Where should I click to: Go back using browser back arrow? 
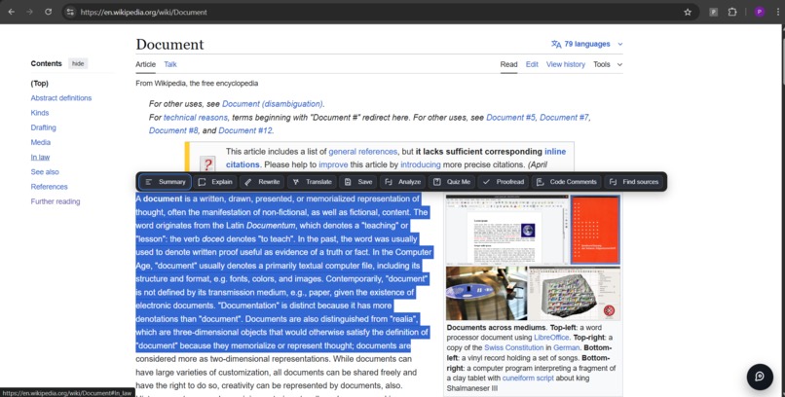tap(12, 12)
